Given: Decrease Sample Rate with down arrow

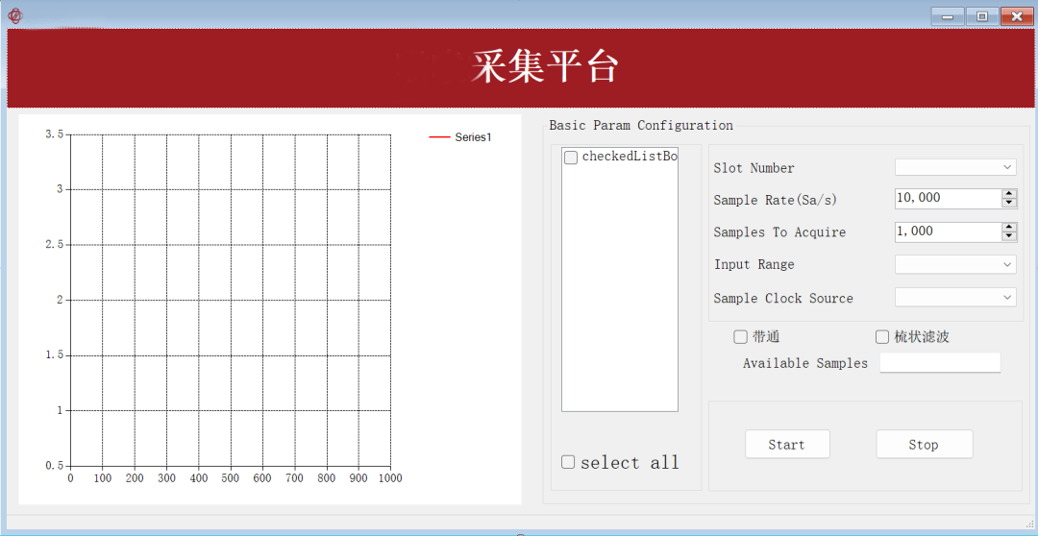Looking at the screenshot, I should (1009, 203).
